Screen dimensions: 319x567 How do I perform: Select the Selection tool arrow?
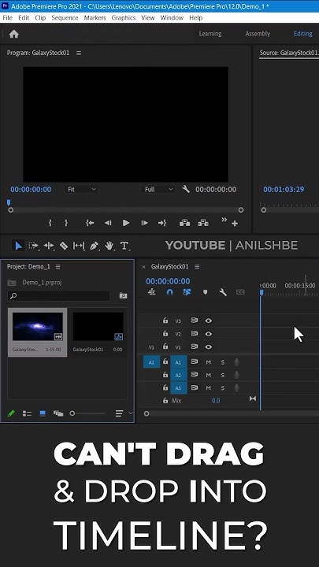point(18,246)
